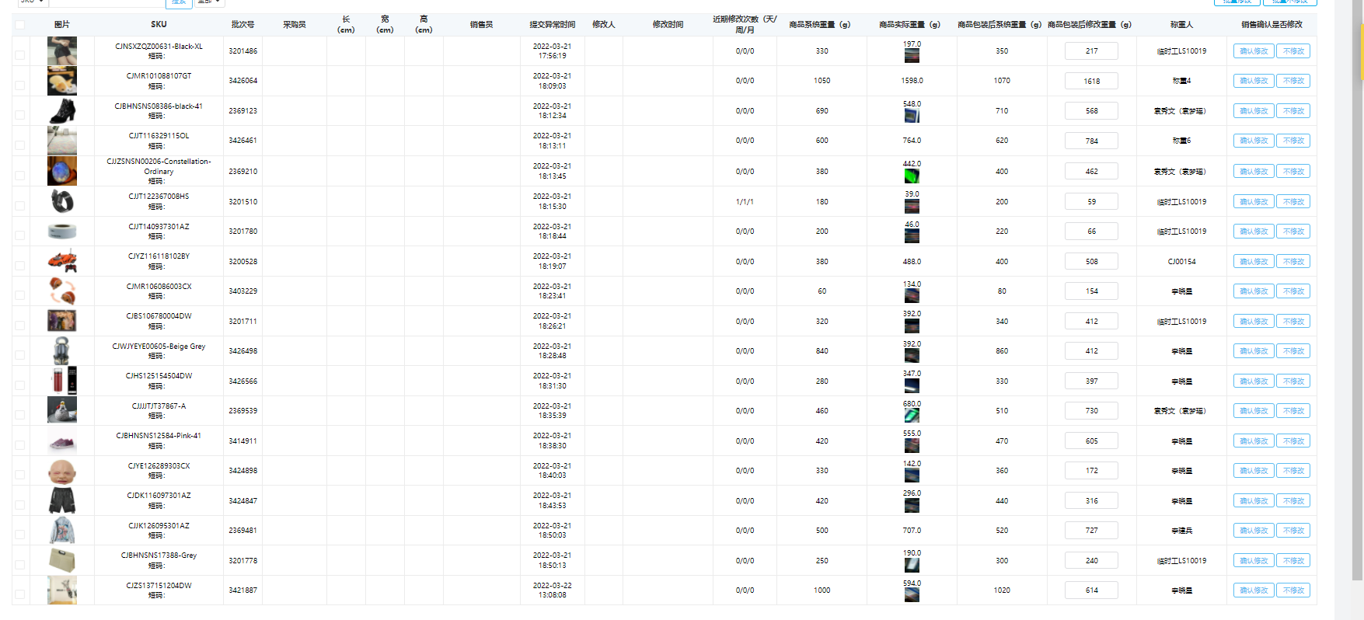Image resolution: width=1364 pixels, height=620 pixels.
Task: View the weighing photo under 39.0
Action: coord(912,207)
